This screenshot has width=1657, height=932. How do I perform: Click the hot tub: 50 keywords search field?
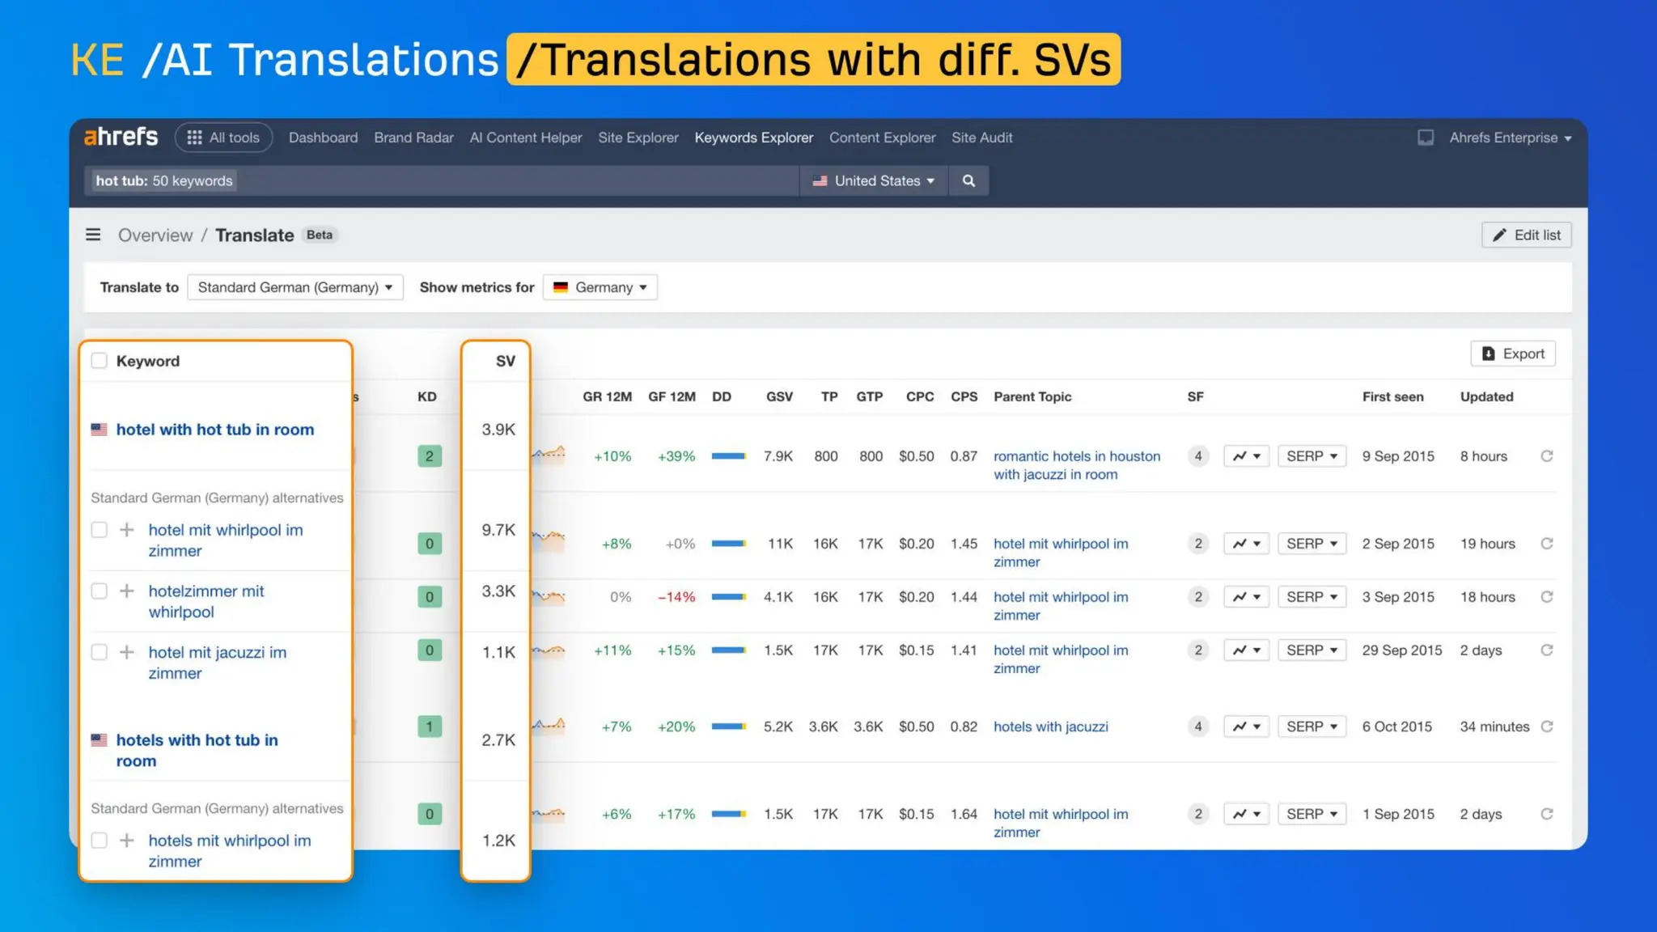tap(442, 180)
